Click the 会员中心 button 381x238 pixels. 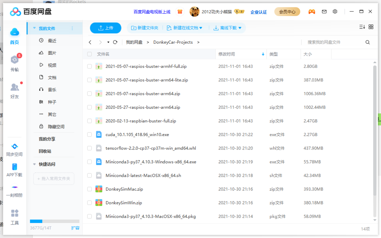tap(287, 12)
